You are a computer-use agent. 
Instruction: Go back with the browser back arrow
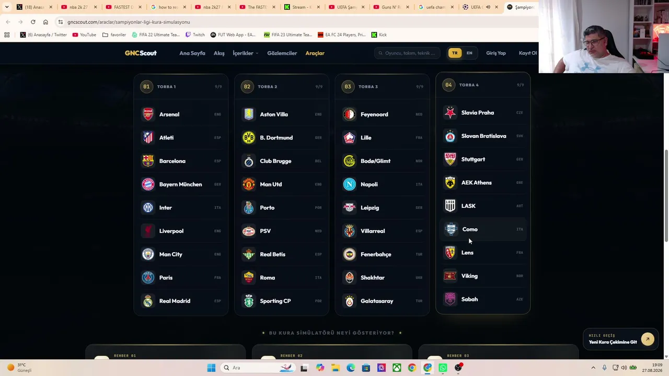pos(8,22)
